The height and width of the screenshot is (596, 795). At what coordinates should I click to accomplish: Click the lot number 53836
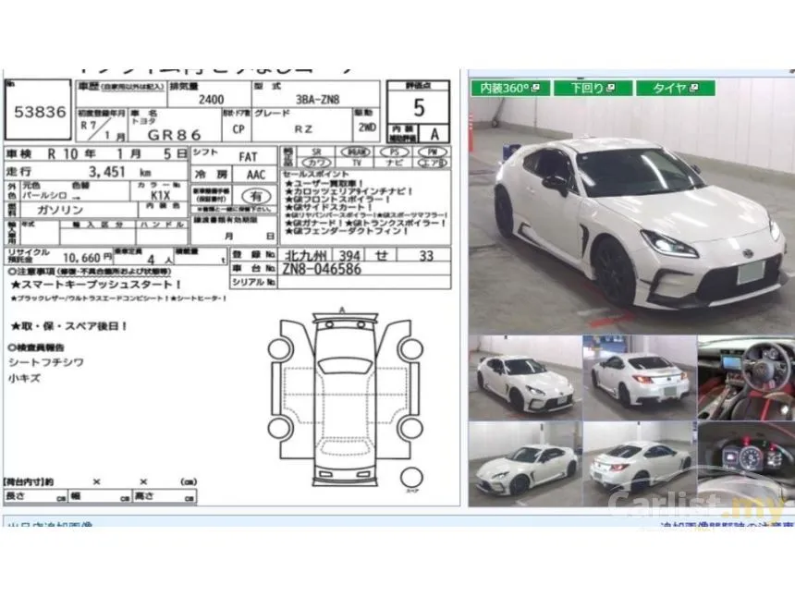40,112
